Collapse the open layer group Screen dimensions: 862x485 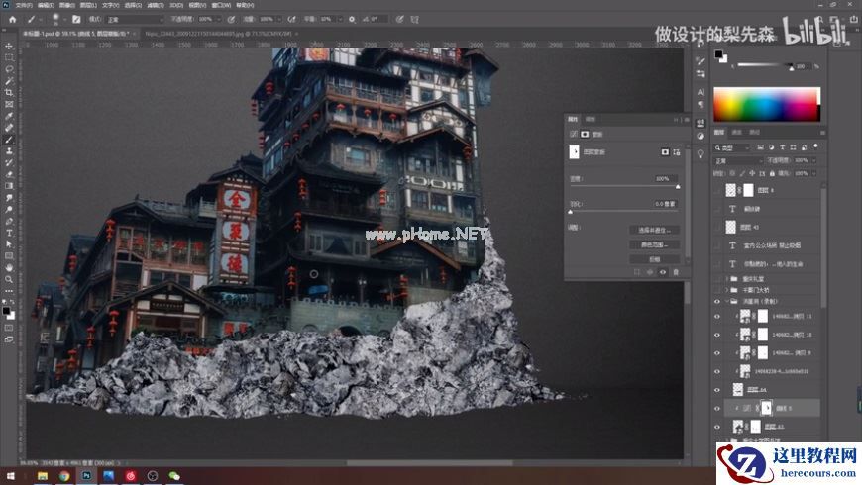click(x=727, y=302)
